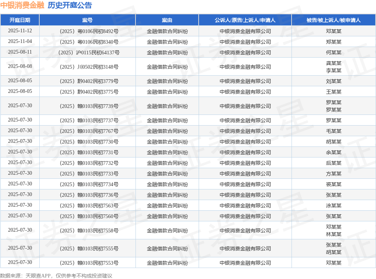Click the date 2025-11-12 cell

click(20, 31)
